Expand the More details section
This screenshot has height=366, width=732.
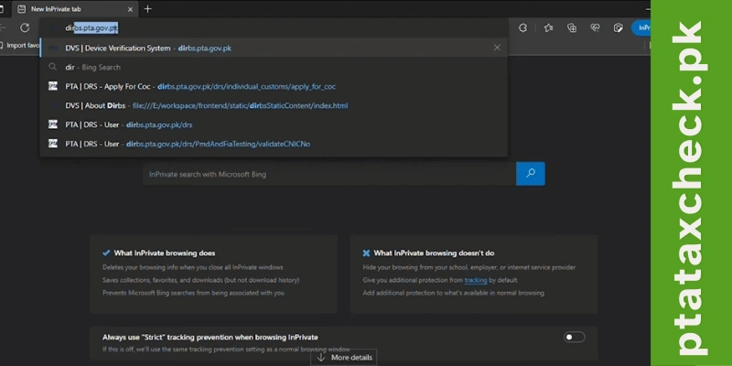[346, 357]
